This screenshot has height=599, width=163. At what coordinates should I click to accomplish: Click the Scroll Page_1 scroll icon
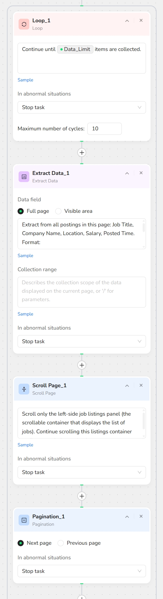tap(24, 389)
